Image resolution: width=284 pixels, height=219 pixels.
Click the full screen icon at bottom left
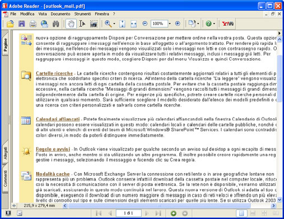pyautogui.click(x=8, y=213)
